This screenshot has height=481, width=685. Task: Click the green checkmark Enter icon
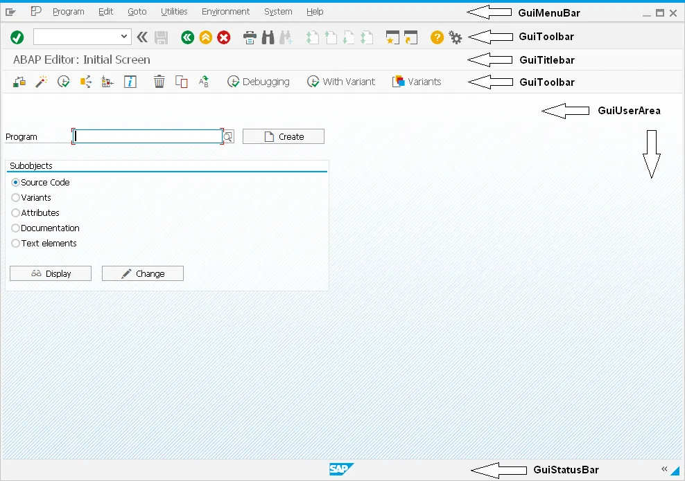coord(17,37)
